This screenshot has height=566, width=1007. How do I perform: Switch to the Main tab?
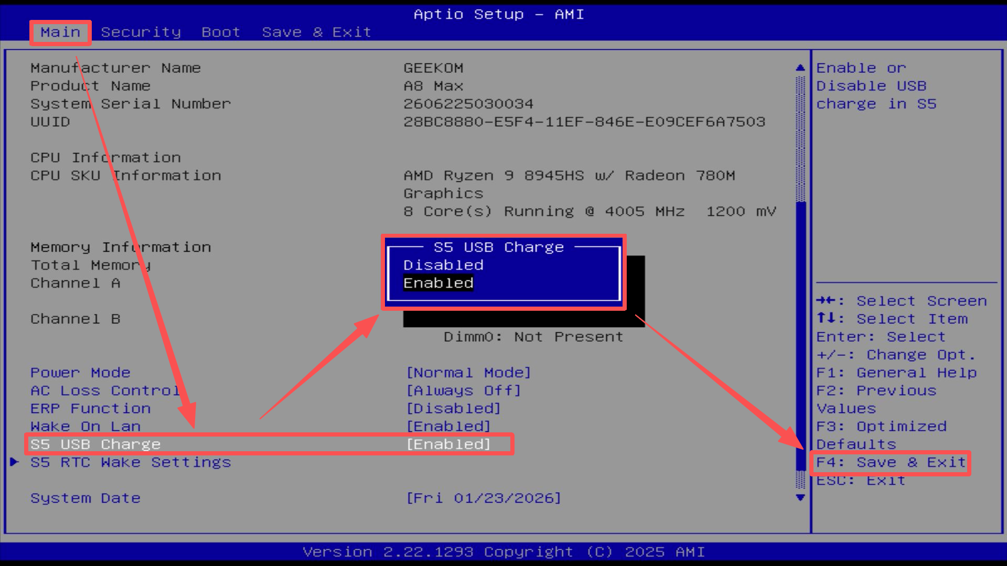pyautogui.click(x=60, y=32)
